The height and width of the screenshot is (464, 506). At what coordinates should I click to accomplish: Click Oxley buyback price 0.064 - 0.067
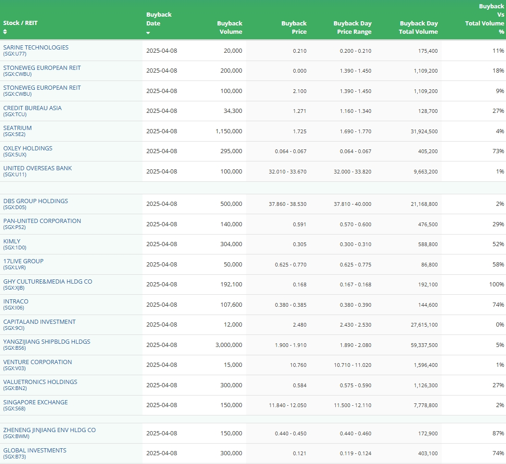[291, 151]
